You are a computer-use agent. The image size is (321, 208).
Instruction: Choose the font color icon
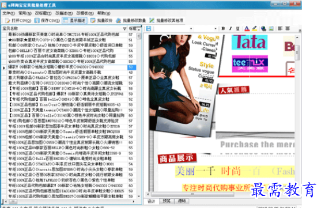[x=247, y=29]
